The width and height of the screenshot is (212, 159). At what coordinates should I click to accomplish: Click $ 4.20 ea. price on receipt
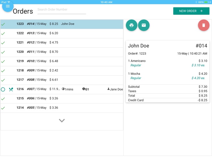[198, 78]
